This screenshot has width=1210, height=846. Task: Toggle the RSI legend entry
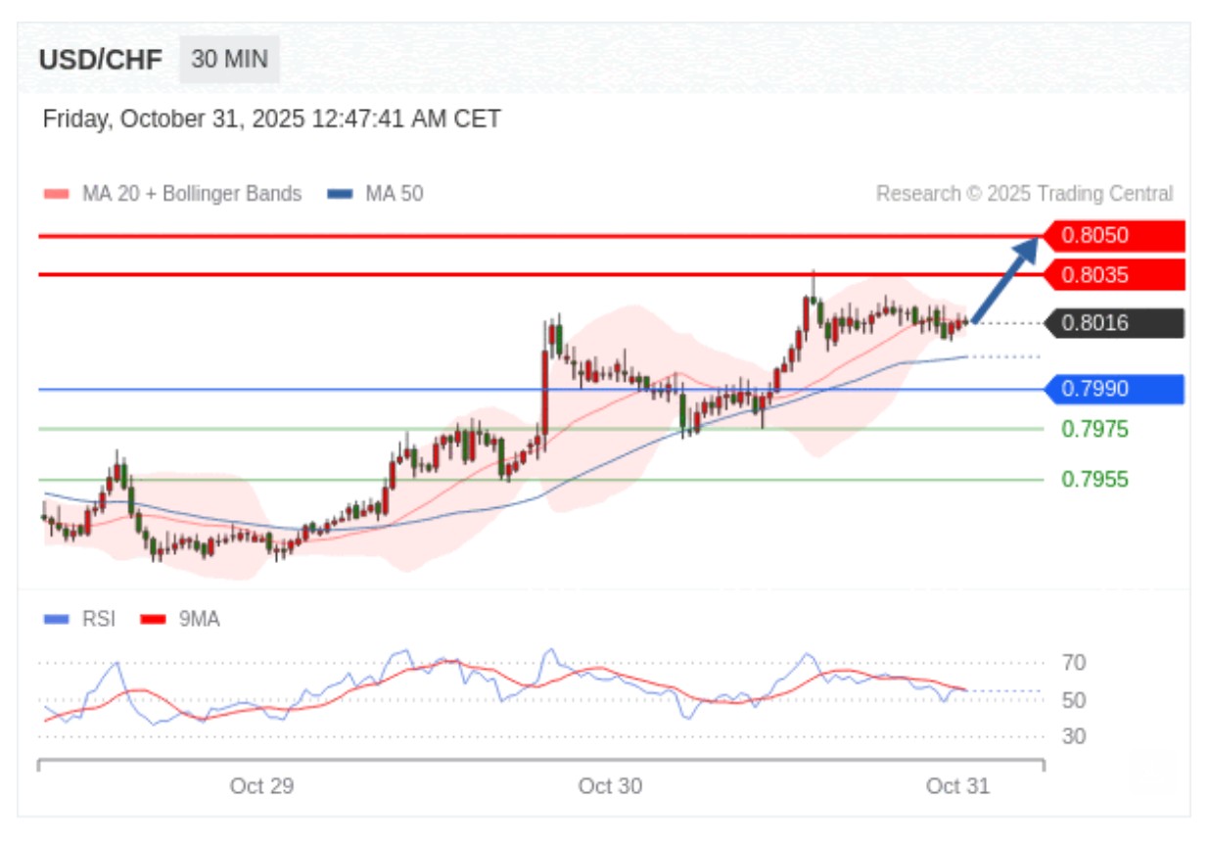(x=98, y=619)
